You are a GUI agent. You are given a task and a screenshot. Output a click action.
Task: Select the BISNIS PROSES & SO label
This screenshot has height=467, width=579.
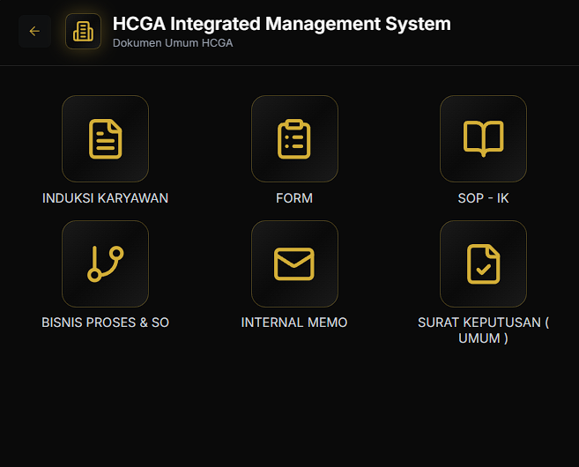(105, 322)
